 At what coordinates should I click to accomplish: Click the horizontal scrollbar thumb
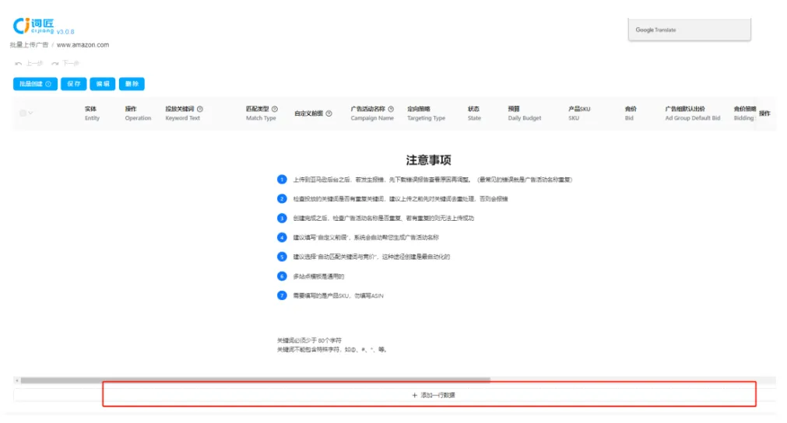pos(255,380)
